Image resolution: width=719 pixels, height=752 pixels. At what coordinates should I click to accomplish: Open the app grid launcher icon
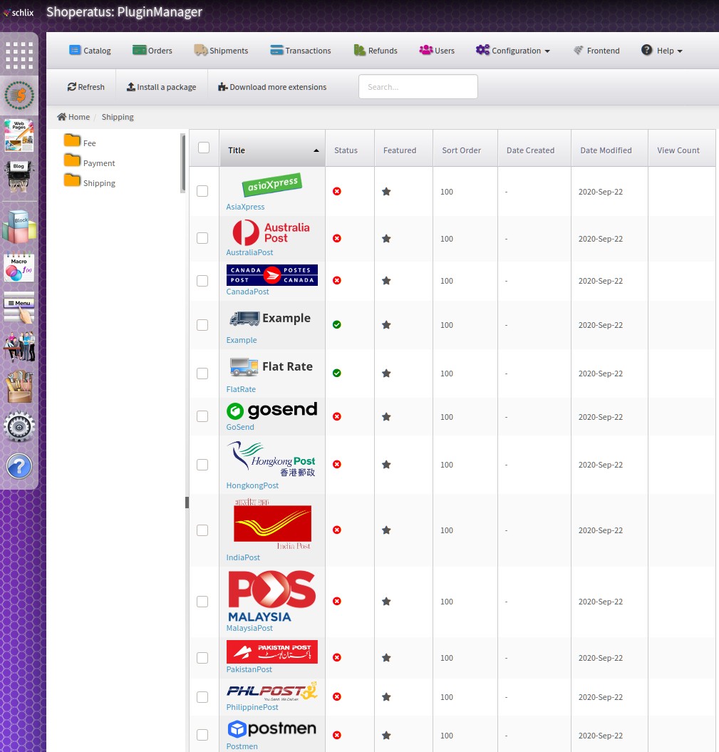point(19,55)
